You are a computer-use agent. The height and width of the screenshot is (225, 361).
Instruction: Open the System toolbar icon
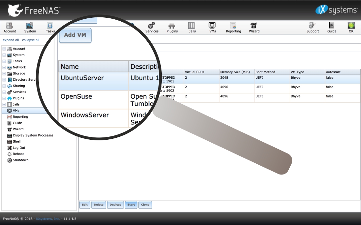[30, 28]
